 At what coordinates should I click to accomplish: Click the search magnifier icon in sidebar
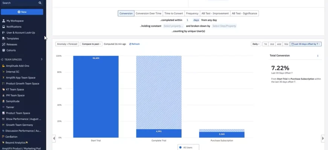coord(40,3)
